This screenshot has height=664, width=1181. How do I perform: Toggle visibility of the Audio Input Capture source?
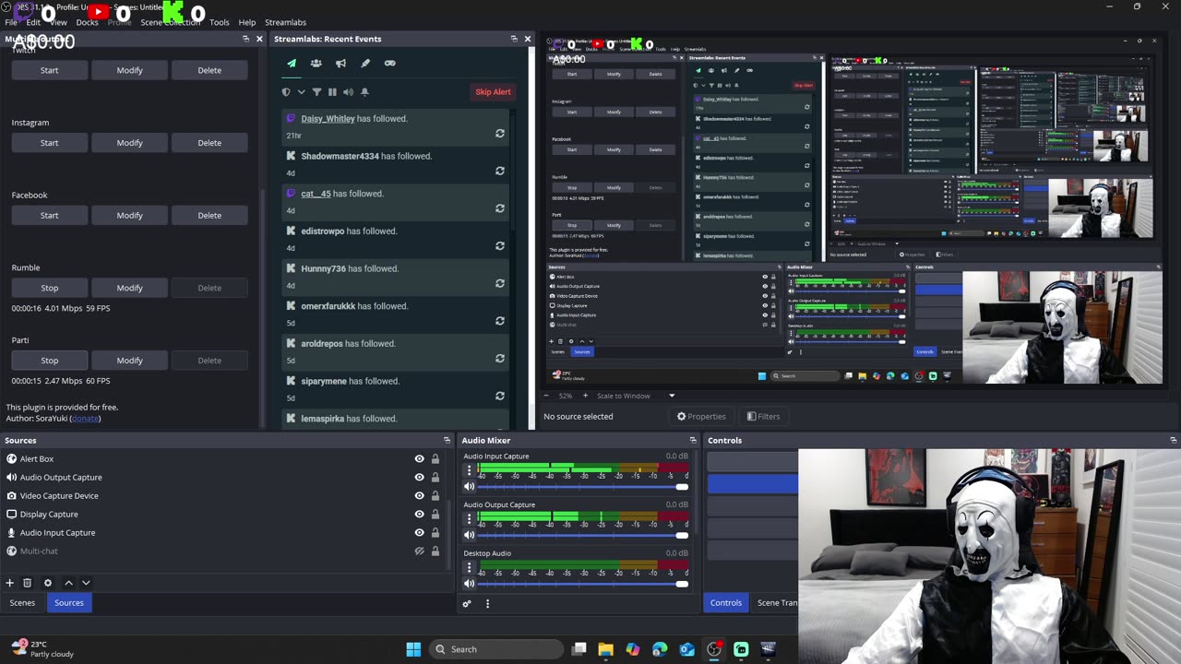(x=419, y=532)
